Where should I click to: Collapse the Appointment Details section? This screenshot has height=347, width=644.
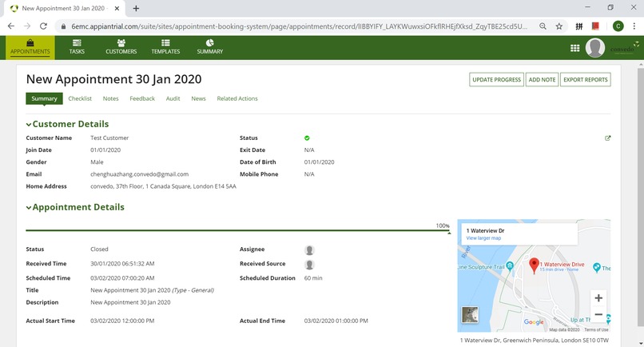coord(28,208)
